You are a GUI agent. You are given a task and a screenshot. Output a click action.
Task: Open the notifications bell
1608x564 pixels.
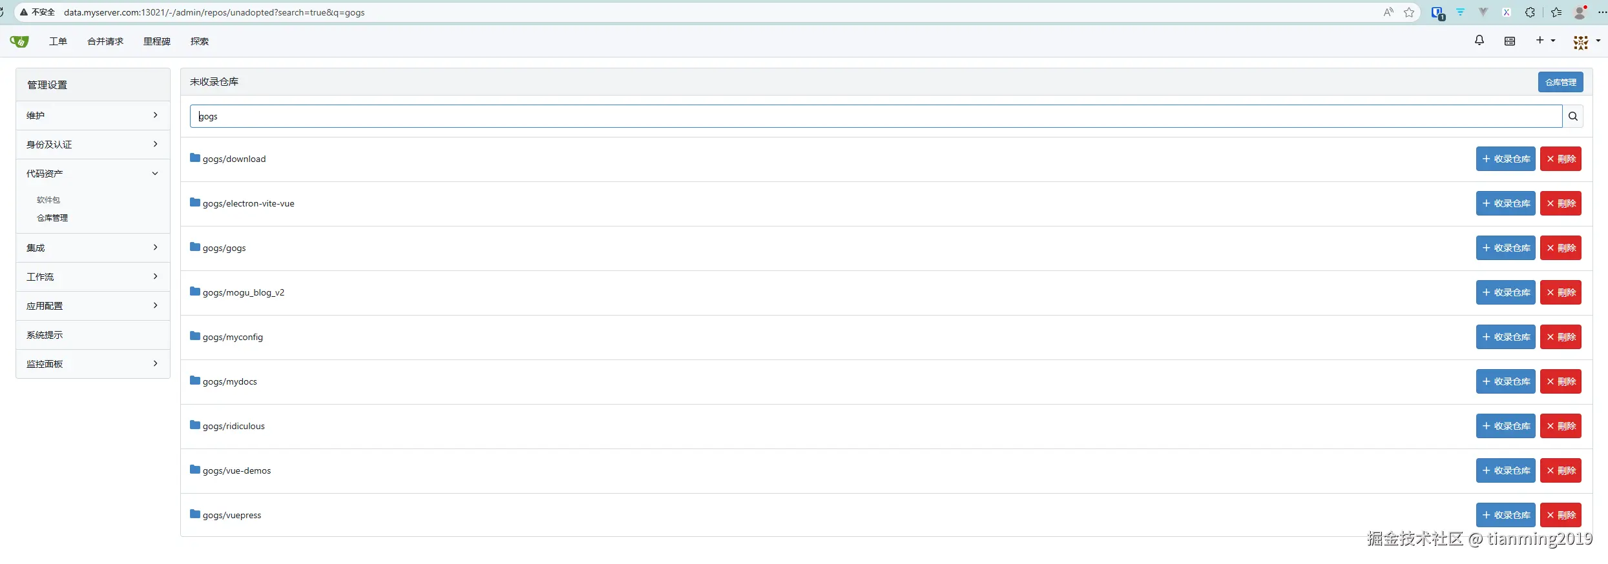(1479, 41)
